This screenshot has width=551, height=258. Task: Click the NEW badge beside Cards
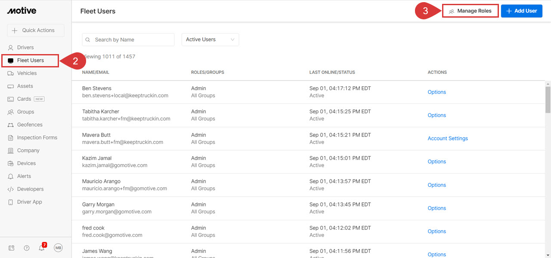39,99
